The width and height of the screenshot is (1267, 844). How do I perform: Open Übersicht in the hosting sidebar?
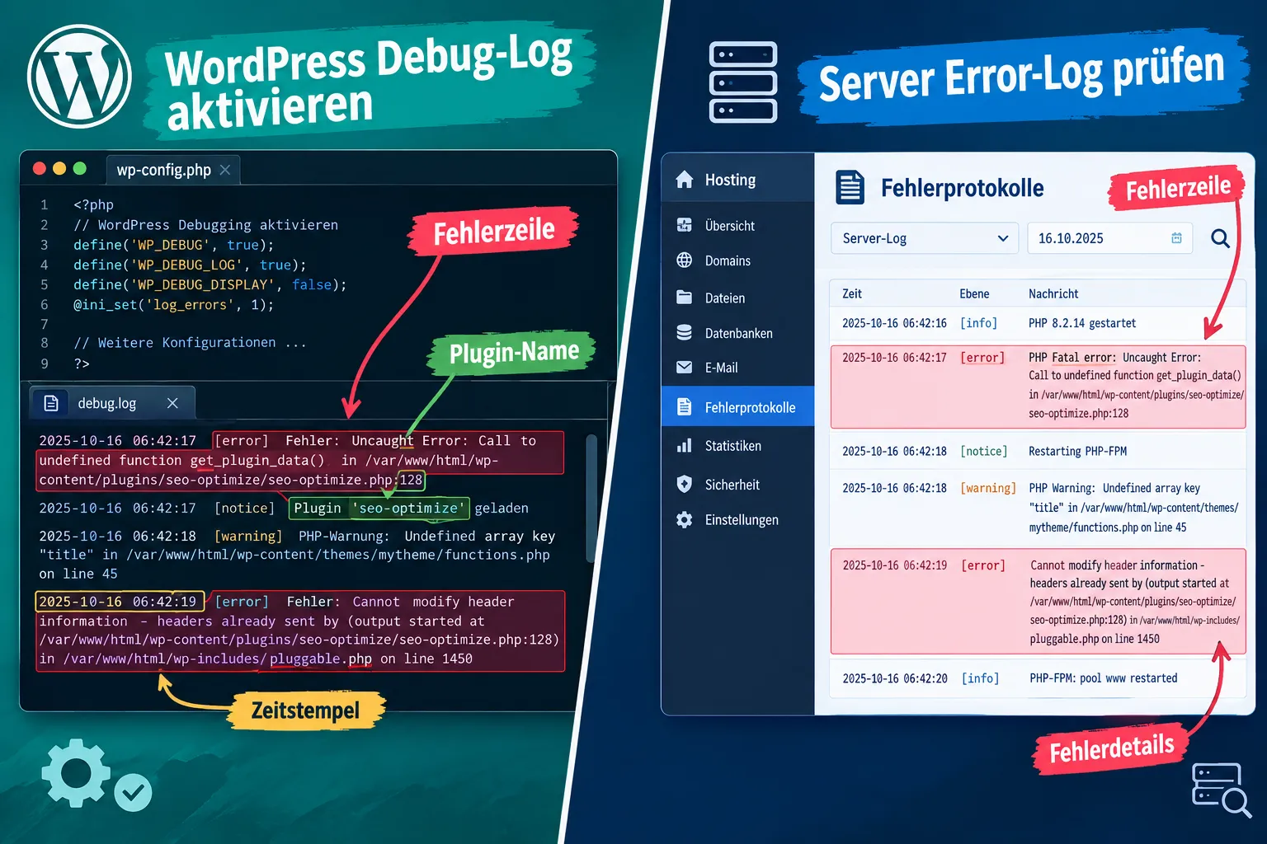click(x=737, y=225)
